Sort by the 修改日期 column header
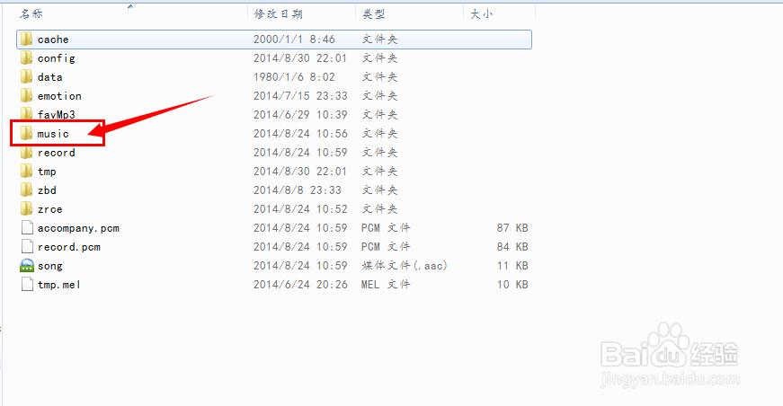The image size is (783, 406). 278,14
